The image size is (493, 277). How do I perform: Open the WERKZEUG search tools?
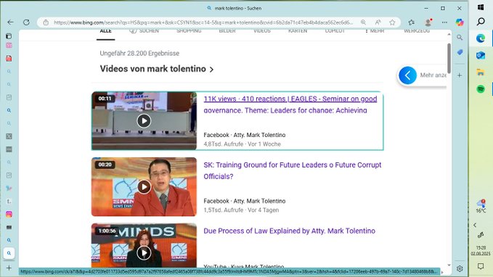click(x=417, y=30)
